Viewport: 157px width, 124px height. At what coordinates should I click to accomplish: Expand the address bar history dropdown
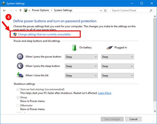click(101, 11)
